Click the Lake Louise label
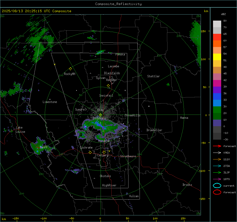 click(20, 130)
